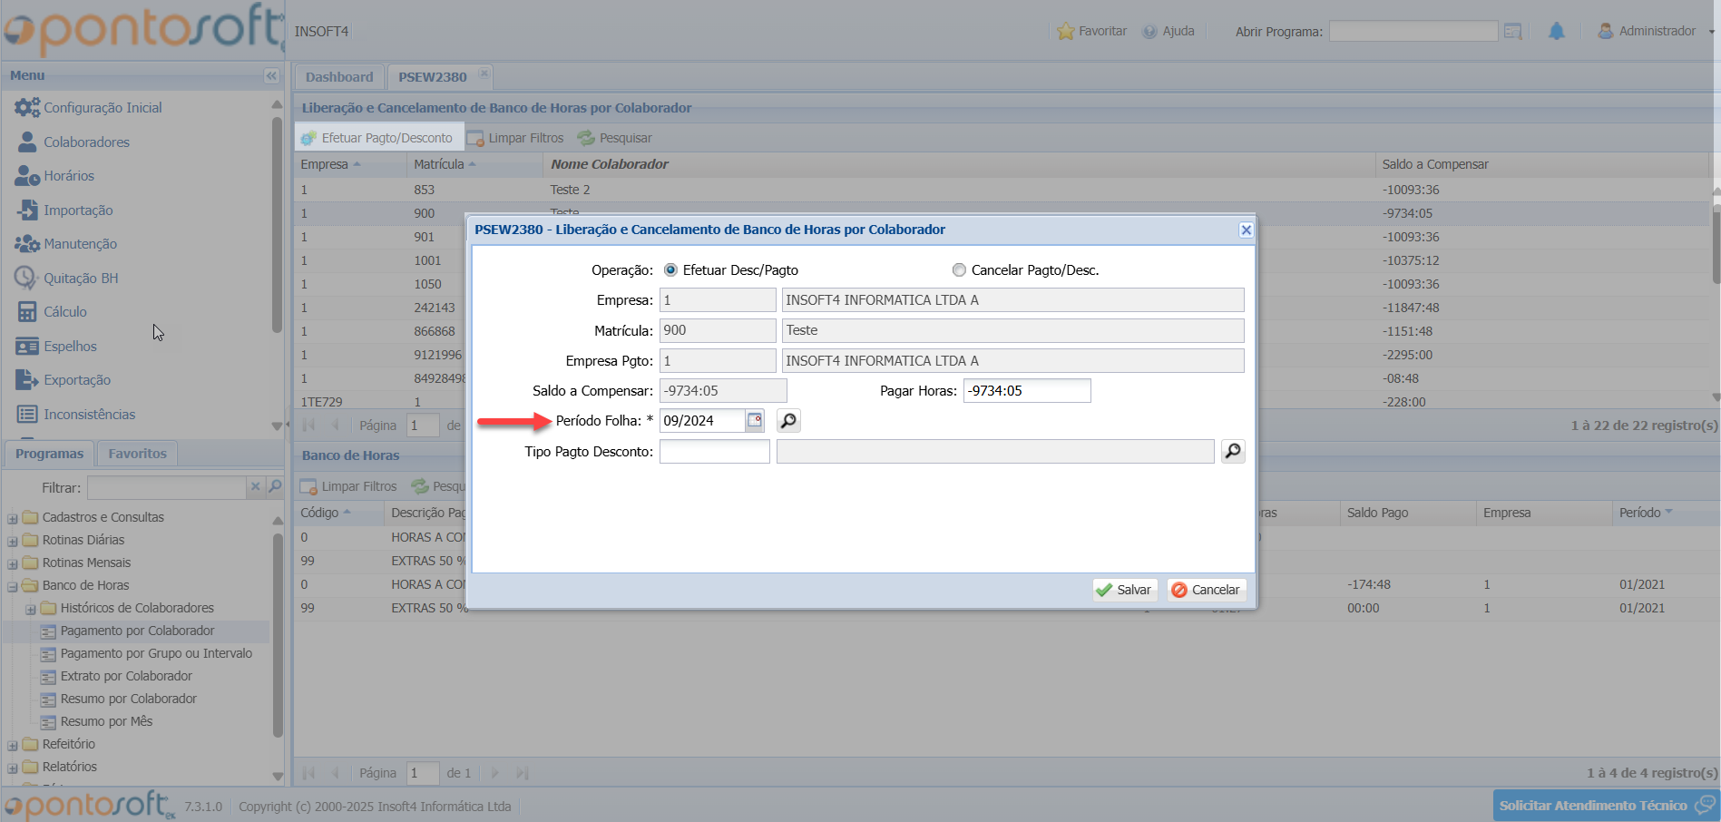This screenshot has width=1721, height=822.
Task: Open Ajuda help icon
Action: [x=1150, y=32]
